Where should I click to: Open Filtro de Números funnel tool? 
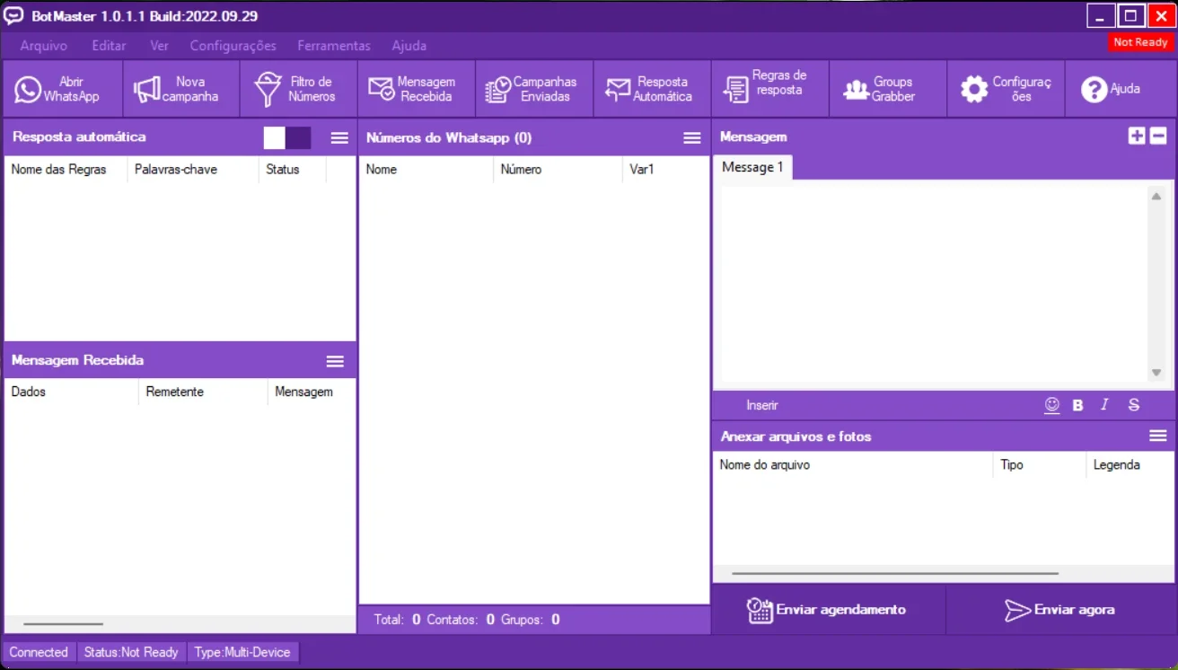[268, 89]
